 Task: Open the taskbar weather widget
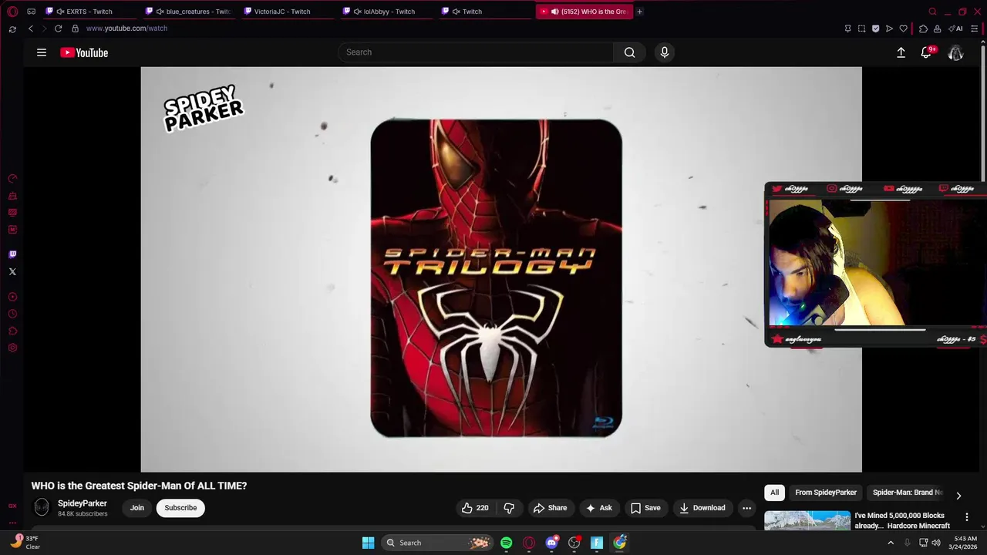click(25, 543)
